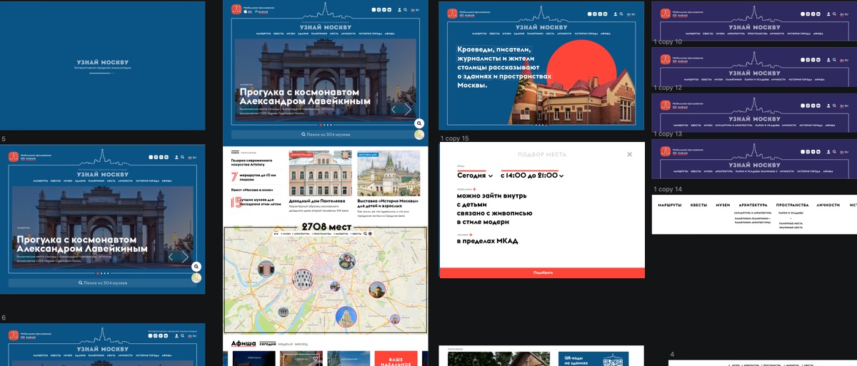Click the red plus above 'в пределах МКАД'

471,234
